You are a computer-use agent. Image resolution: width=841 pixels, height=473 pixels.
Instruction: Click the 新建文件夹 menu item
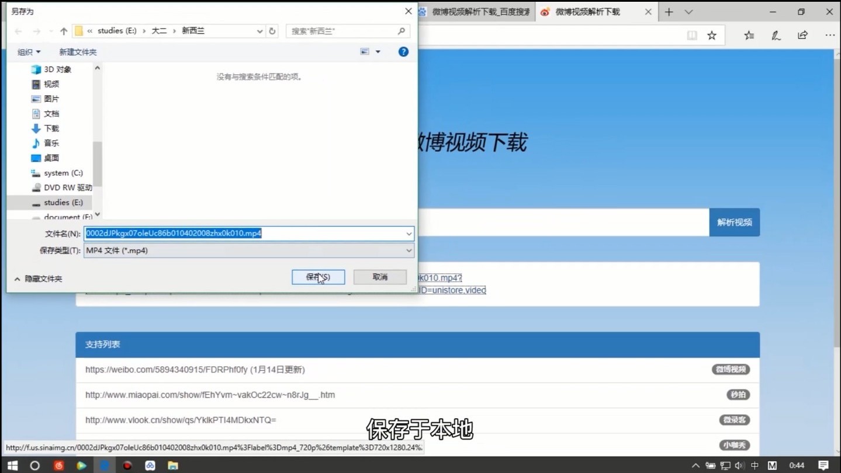coord(78,51)
